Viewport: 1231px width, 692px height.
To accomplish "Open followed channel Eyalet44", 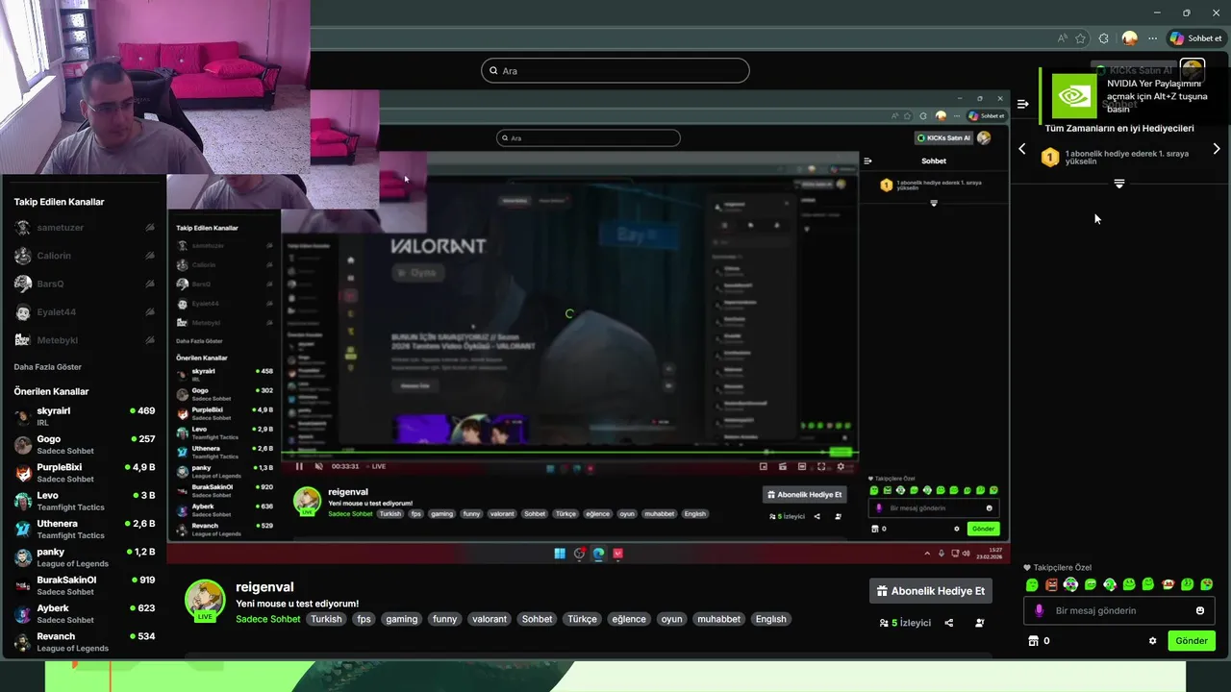I will tap(85, 311).
